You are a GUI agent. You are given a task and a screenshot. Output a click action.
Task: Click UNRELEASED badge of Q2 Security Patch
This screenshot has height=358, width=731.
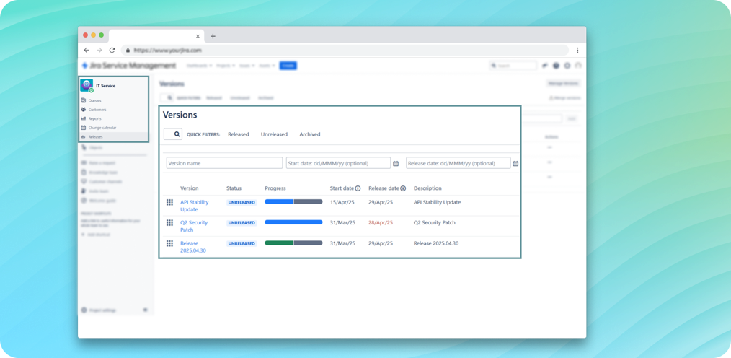coord(242,223)
